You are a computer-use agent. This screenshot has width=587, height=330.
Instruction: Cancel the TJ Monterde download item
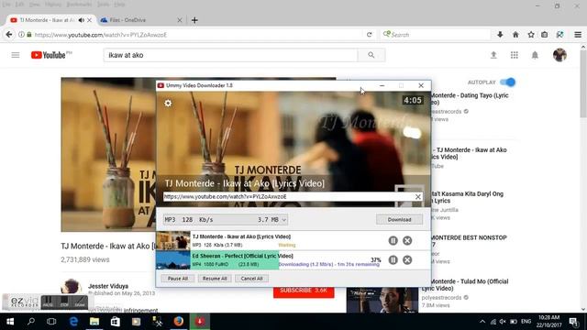pyautogui.click(x=407, y=240)
